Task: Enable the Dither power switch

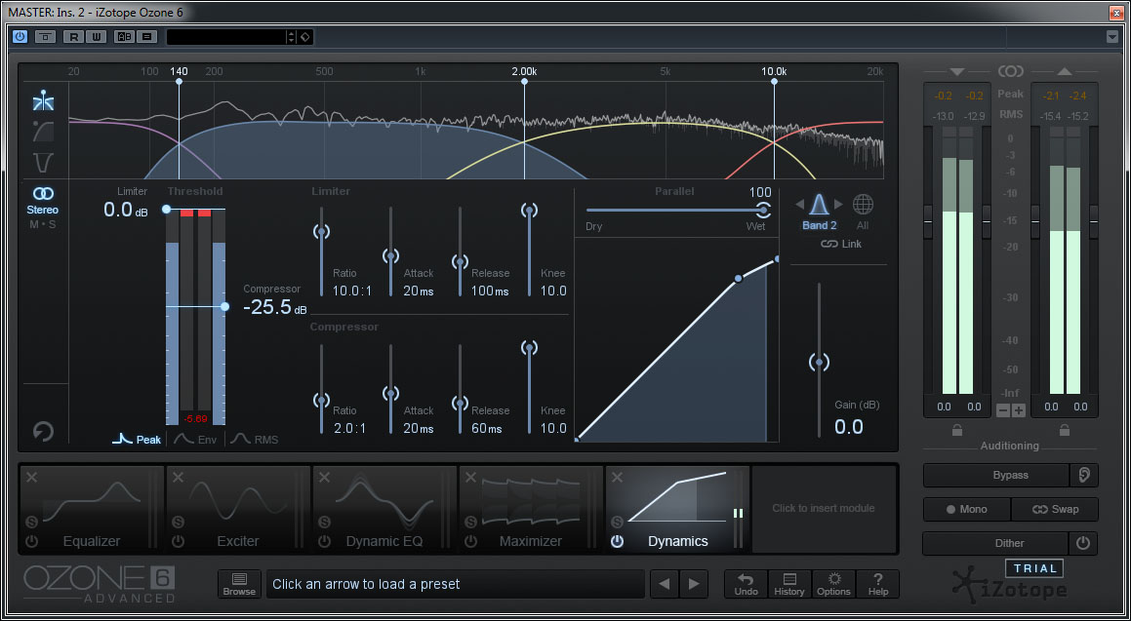Action: 1082,544
